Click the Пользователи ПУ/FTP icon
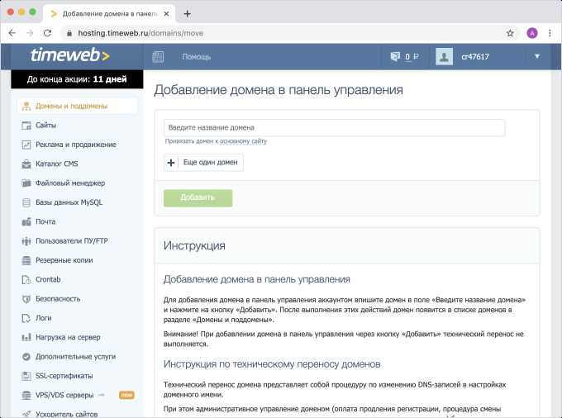The height and width of the screenshot is (418, 562). point(26,241)
